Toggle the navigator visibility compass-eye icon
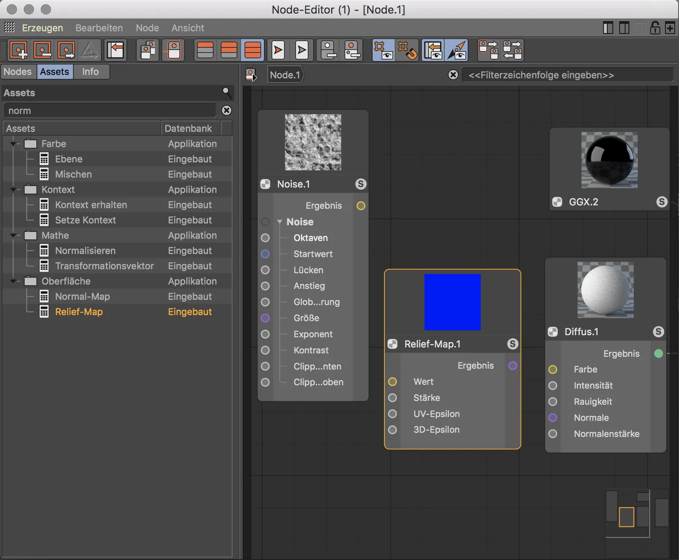679x560 pixels. [x=457, y=50]
